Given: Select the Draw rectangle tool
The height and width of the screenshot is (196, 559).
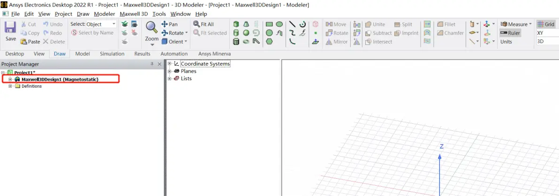Looking at the screenshot, I should 269,24.
